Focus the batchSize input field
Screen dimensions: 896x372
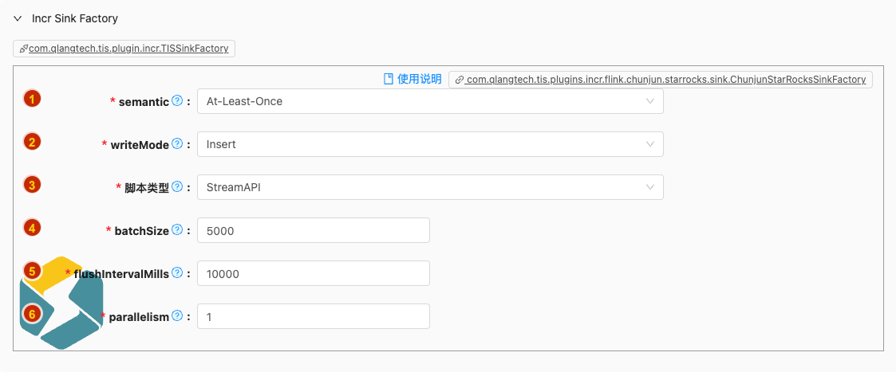(313, 230)
